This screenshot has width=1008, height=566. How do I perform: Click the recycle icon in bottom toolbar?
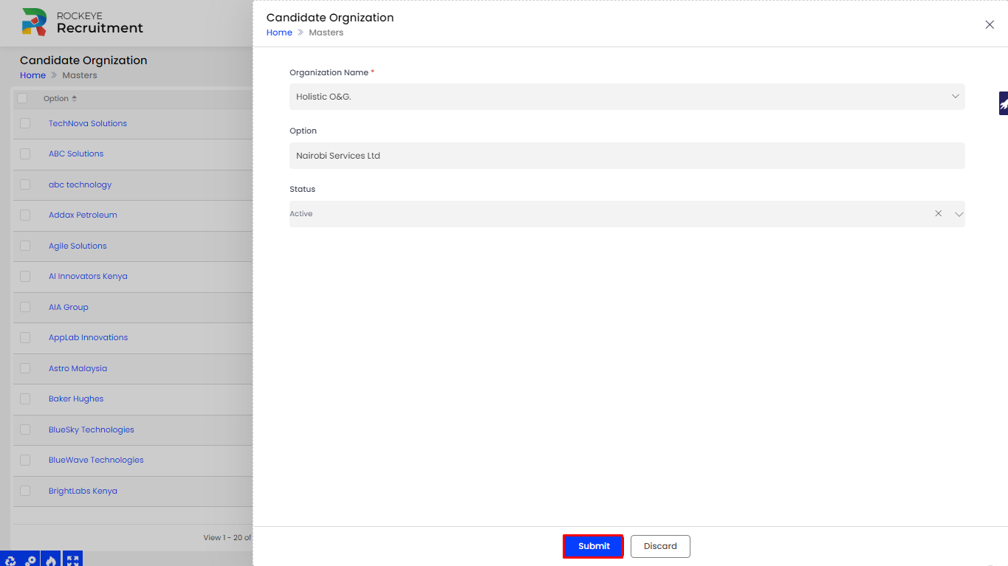pos(10,559)
